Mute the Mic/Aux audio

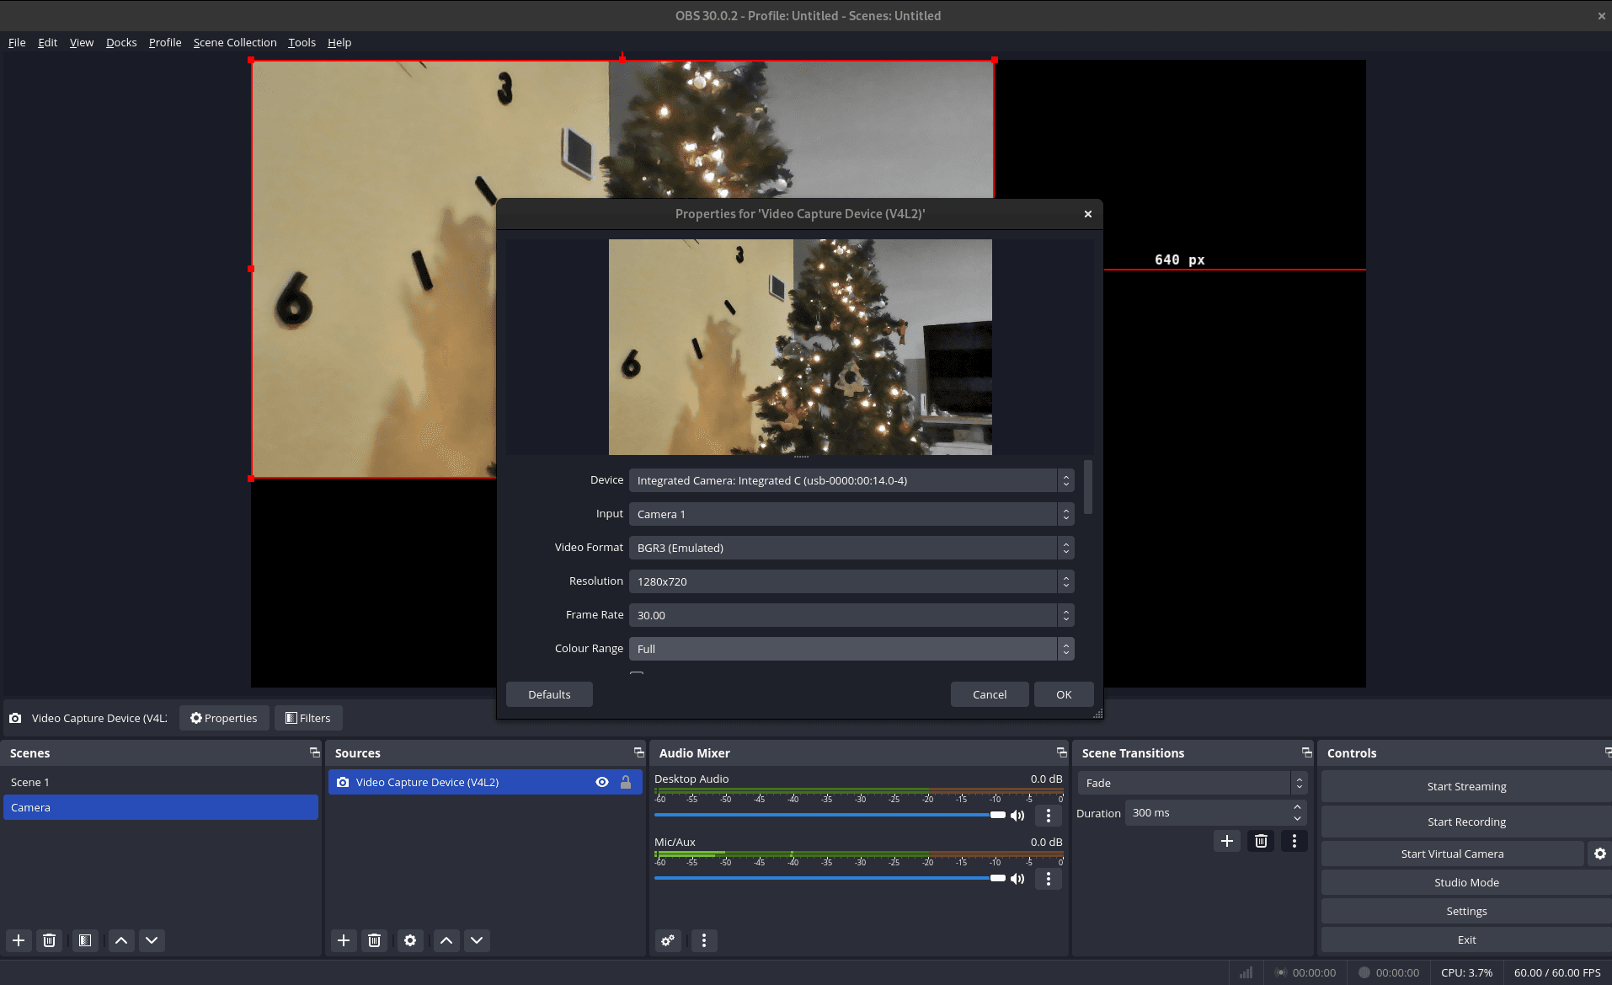tap(1017, 879)
